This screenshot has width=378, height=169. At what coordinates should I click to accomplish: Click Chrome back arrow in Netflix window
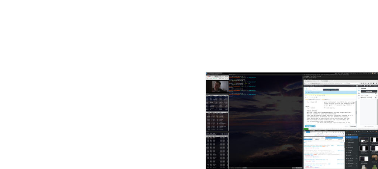point(207,79)
